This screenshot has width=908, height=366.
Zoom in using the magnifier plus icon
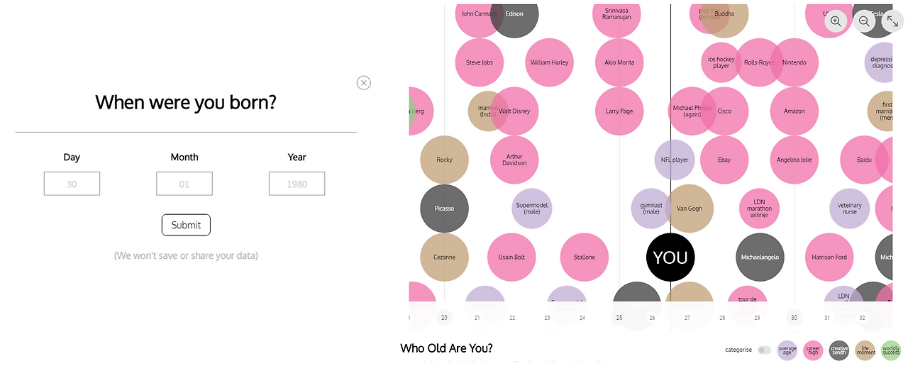coord(835,21)
